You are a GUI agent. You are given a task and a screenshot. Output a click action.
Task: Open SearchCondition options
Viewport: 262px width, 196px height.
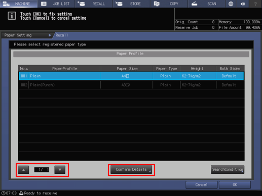[228, 169]
